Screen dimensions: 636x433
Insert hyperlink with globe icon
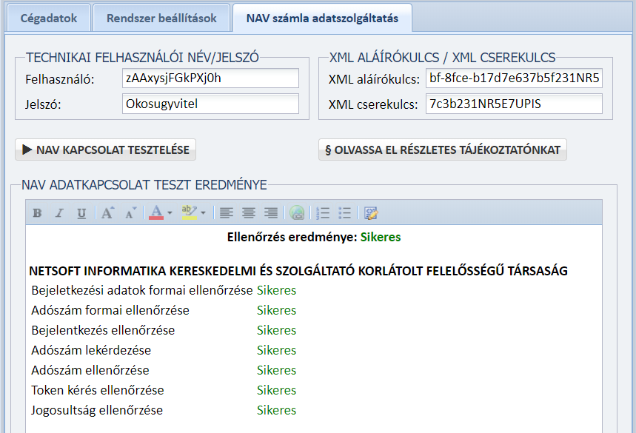point(297,213)
